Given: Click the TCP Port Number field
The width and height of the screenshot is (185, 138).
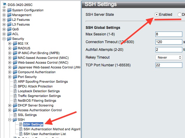Looking at the screenshot, I should pos(169,65).
